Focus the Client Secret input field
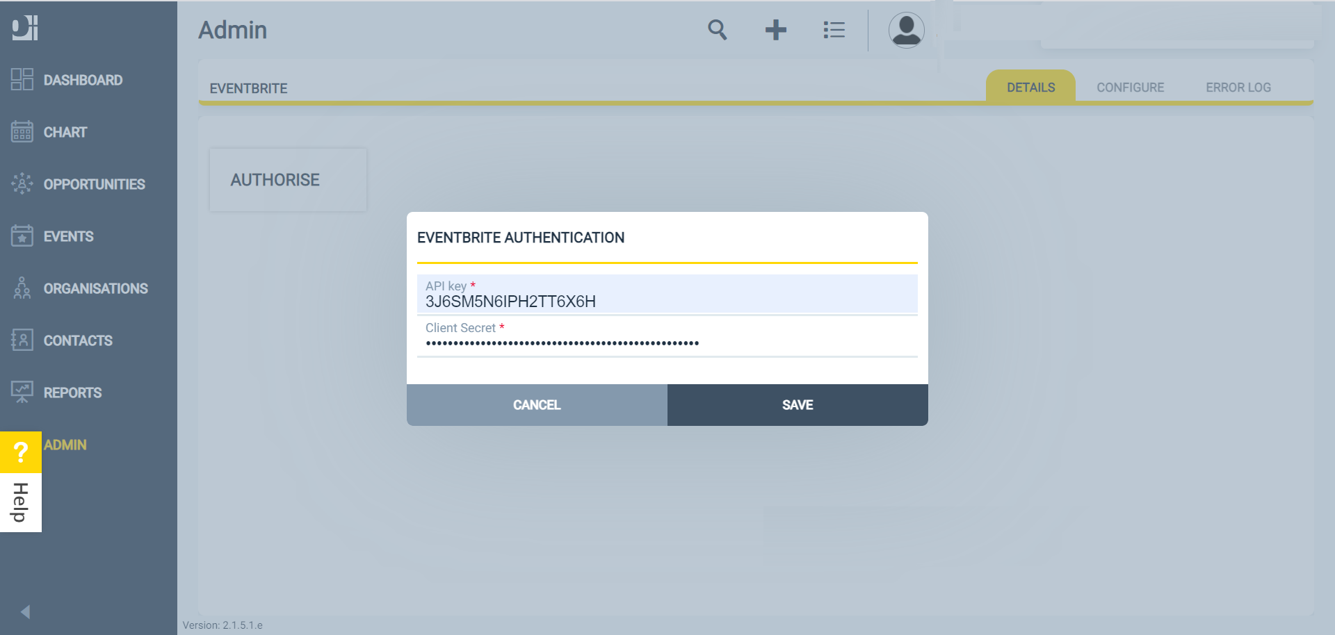 pos(667,336)
